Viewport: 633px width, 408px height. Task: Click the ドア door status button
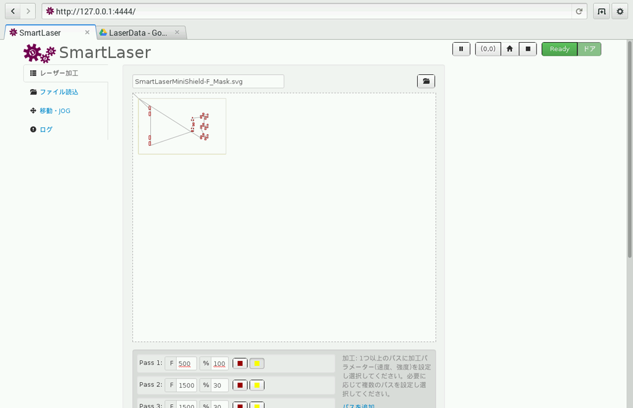click(589, 49)
